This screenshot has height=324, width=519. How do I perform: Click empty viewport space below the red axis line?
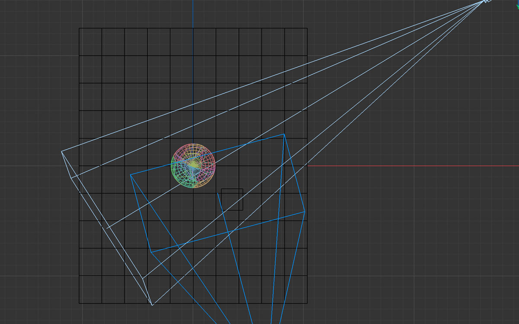[x=411, y=242]
